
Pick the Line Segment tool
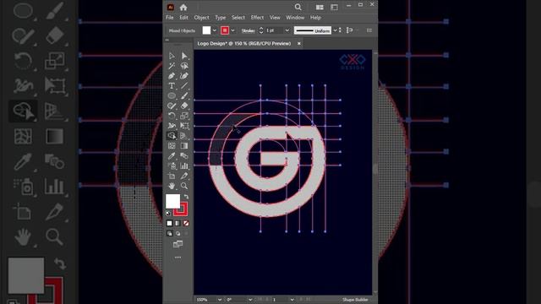click(184, 85)
